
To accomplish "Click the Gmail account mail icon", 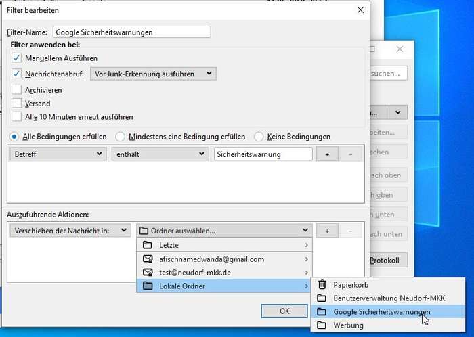I will tap(148, 259).
